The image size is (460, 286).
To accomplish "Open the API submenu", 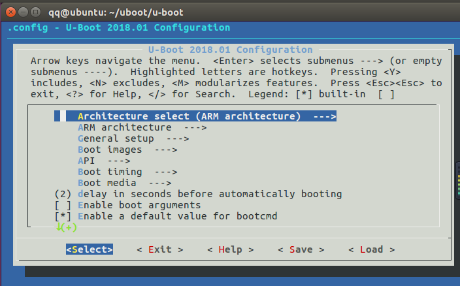I will pos(104,161).
